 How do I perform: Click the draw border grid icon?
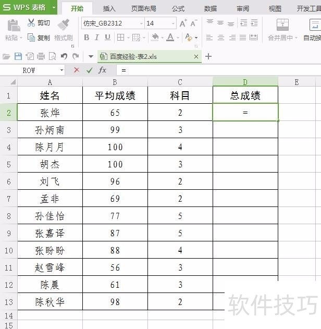pos(136,38)
